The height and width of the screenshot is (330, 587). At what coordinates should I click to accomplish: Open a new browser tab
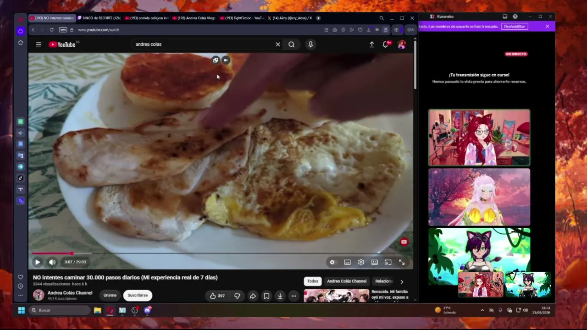coord(318,18)
